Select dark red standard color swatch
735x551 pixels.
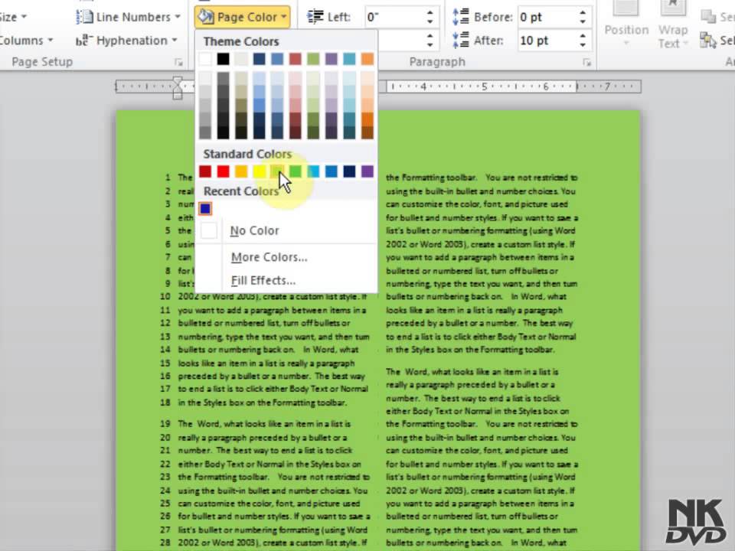(205, 171)
